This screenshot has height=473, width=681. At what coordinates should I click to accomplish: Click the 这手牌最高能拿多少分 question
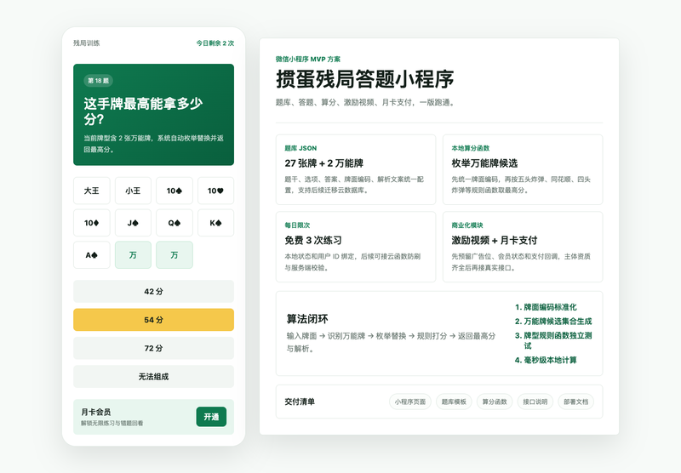(x=143, y=111)
